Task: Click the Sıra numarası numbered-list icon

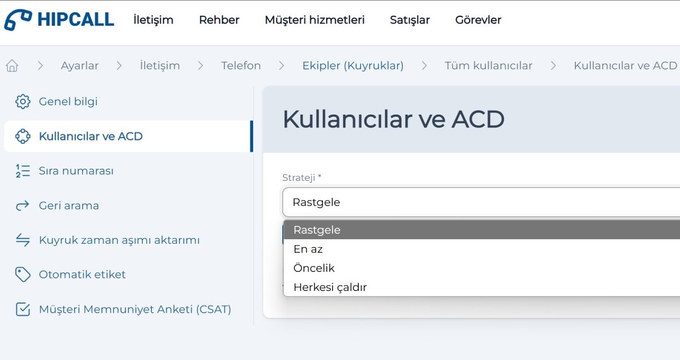Action: pos(22,171)
